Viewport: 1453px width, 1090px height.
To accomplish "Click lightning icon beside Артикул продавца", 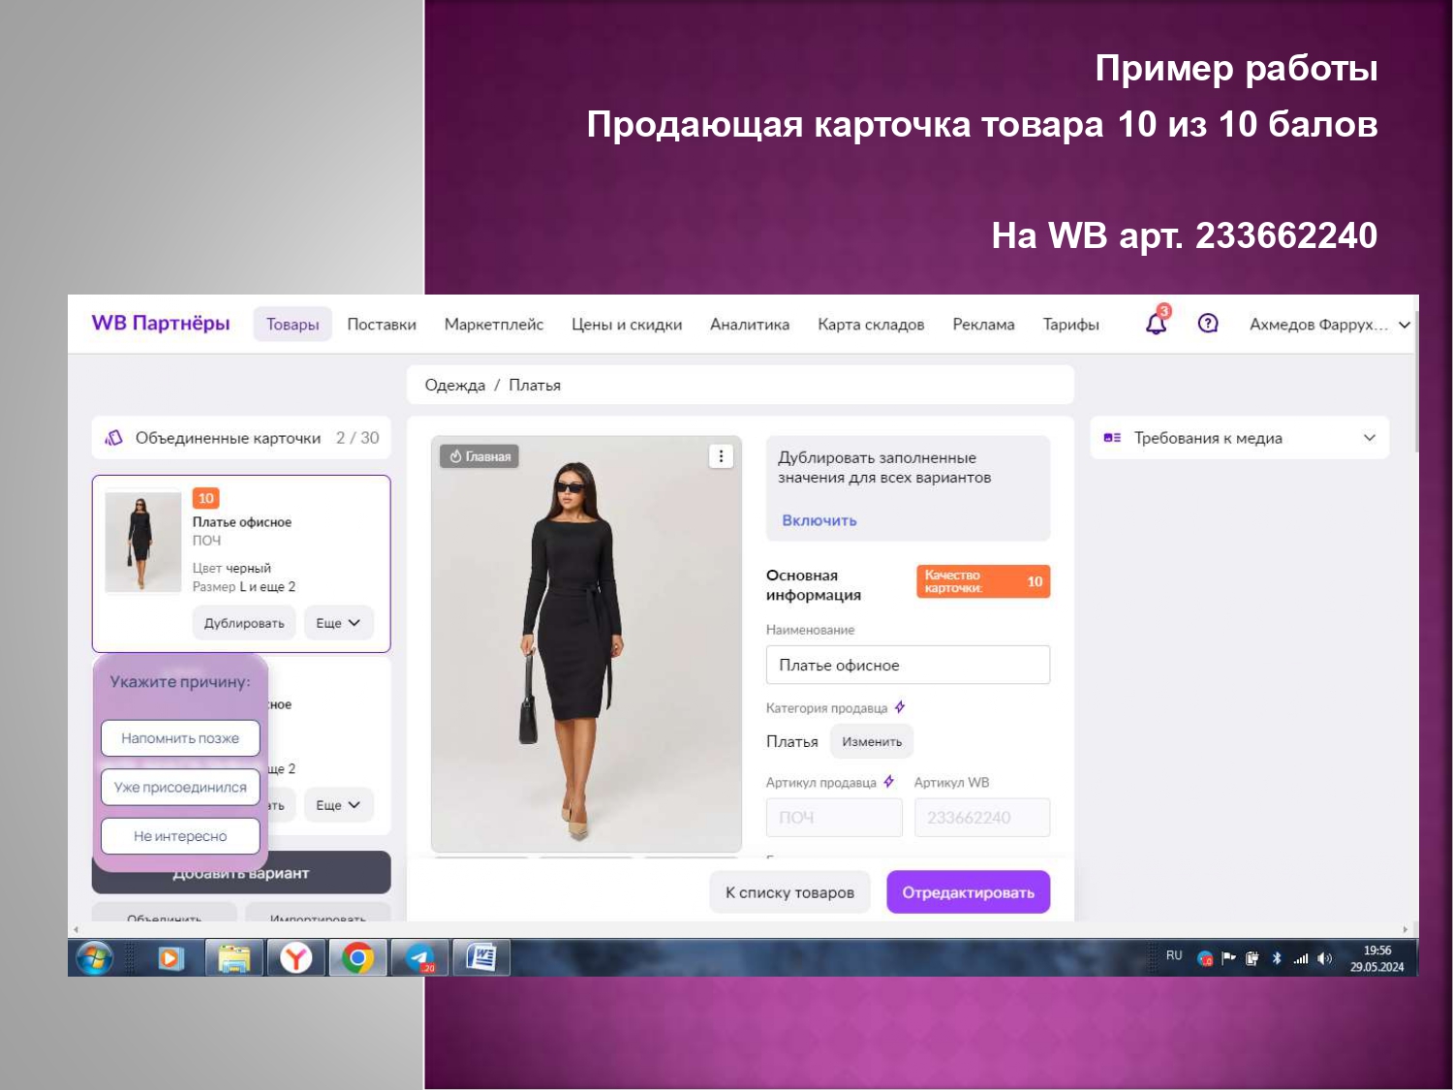I will pos(888,782).
